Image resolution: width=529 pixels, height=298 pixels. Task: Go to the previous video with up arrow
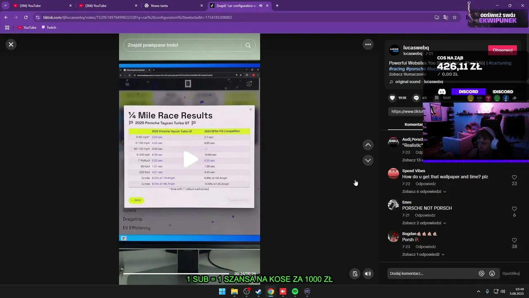click(368, 145)
